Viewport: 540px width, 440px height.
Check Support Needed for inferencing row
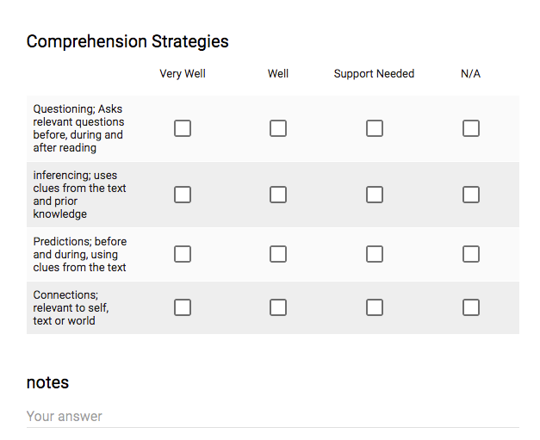coord(375,195)
